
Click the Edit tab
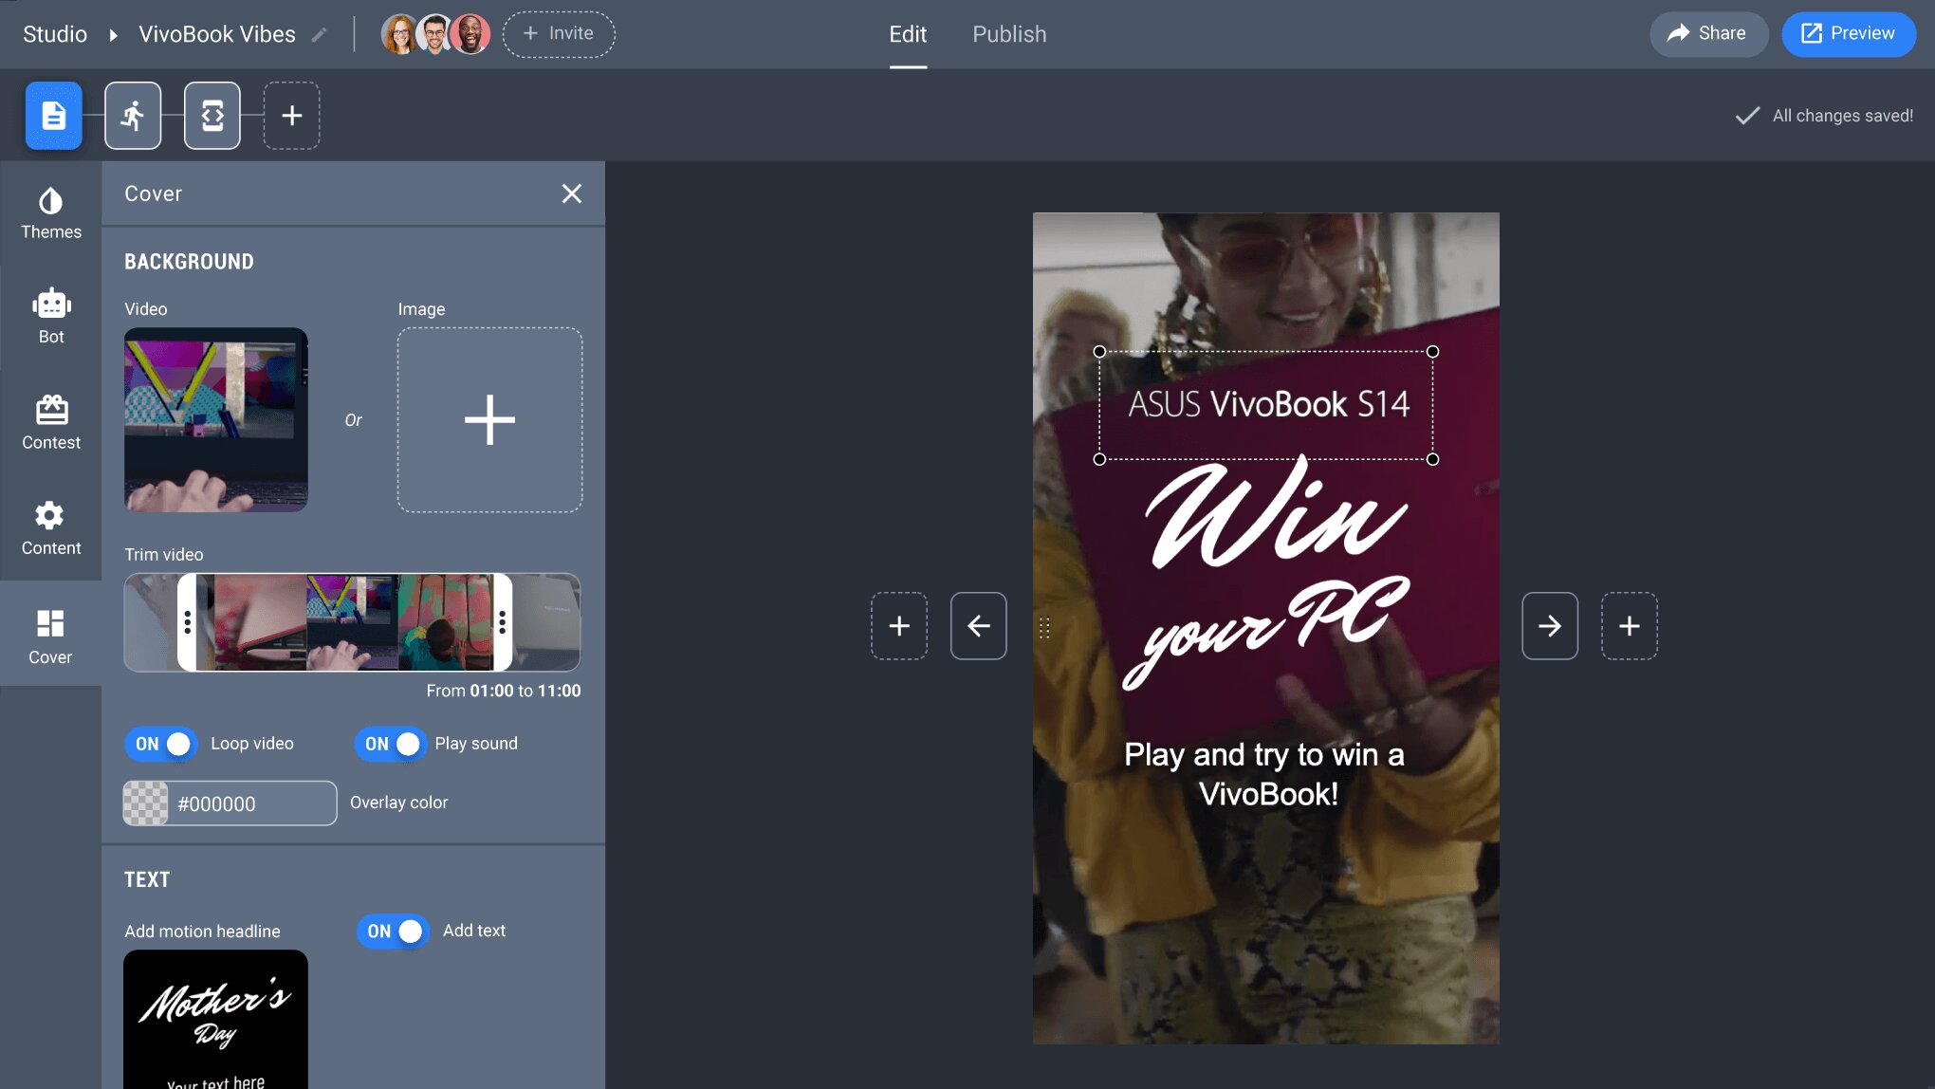point(909,34)
